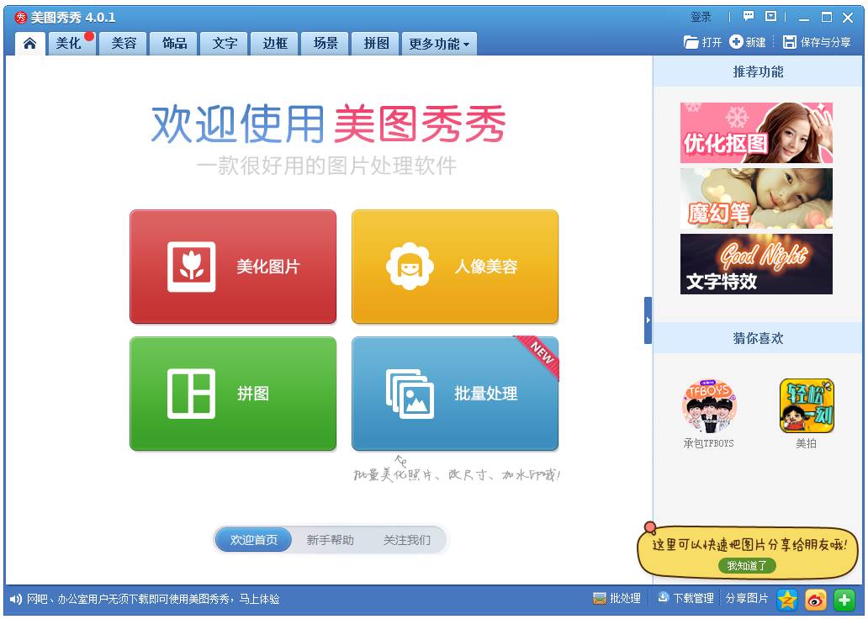This screenshot has width=868, height=619.
Task: Open the 美化图片 tile
Action: coord(233,267)
